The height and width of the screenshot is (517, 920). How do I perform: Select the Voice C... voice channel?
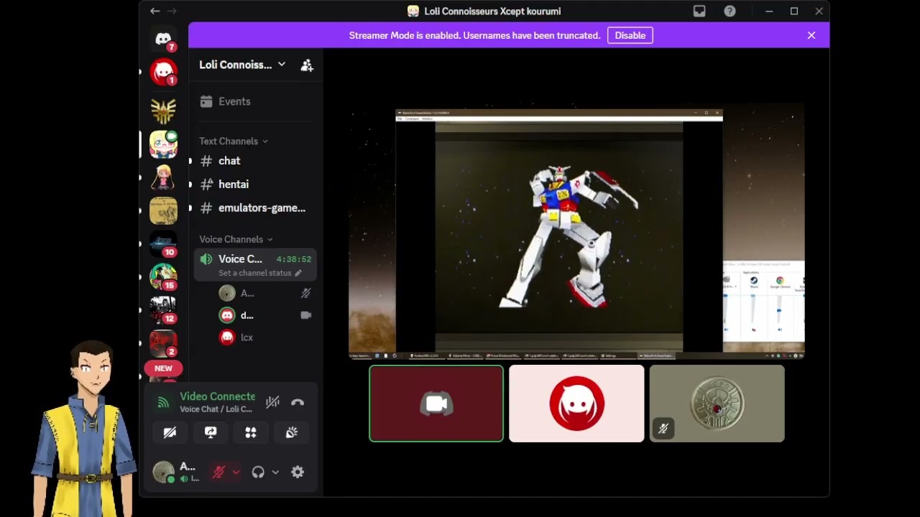255,264
